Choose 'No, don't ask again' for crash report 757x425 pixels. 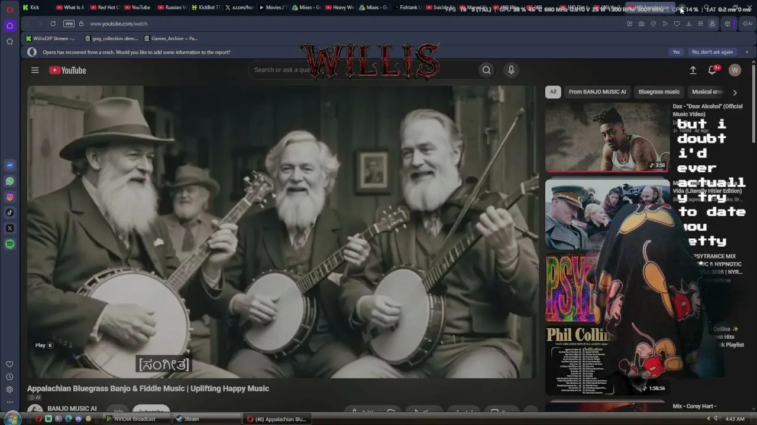pos(712,52)
